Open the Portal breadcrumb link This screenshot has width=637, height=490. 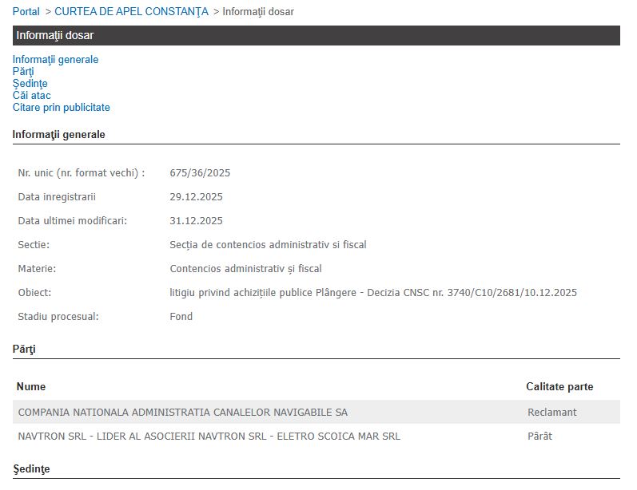tap(26, 12)
